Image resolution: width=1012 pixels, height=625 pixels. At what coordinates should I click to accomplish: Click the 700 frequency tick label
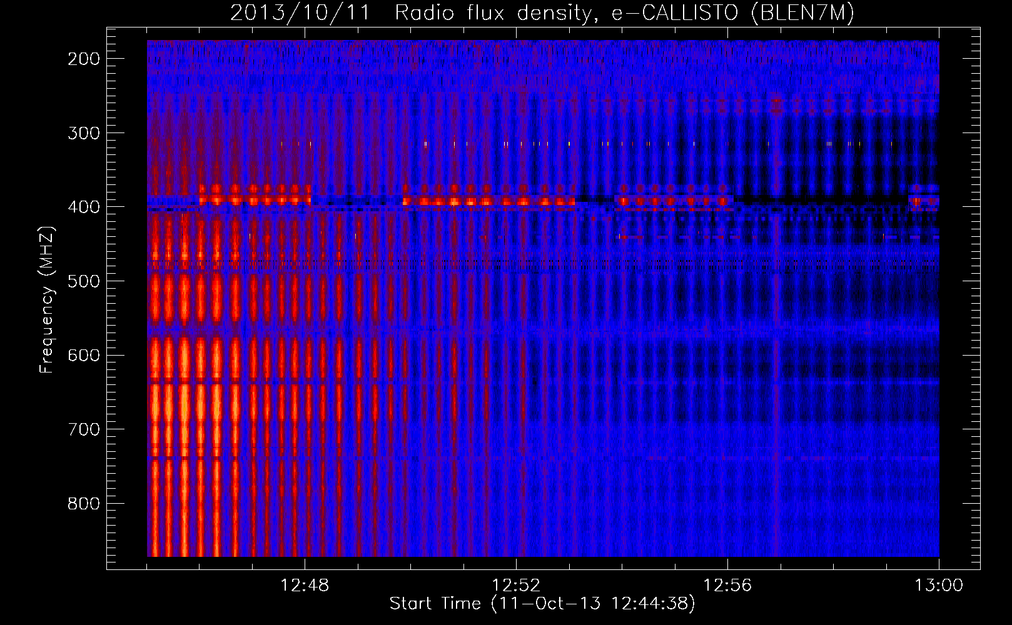(x=84, y=429)
